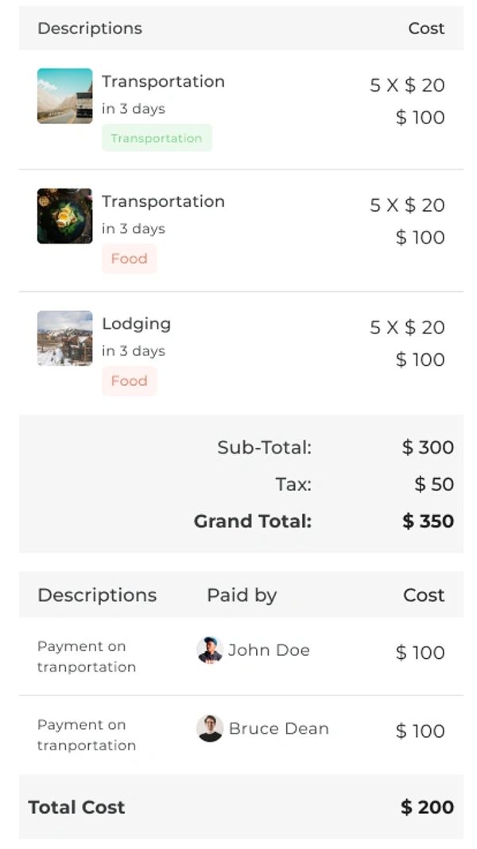Select the Total Cost $ 200 value
This screenshot has height=849, width=477.
coord(427,807)
